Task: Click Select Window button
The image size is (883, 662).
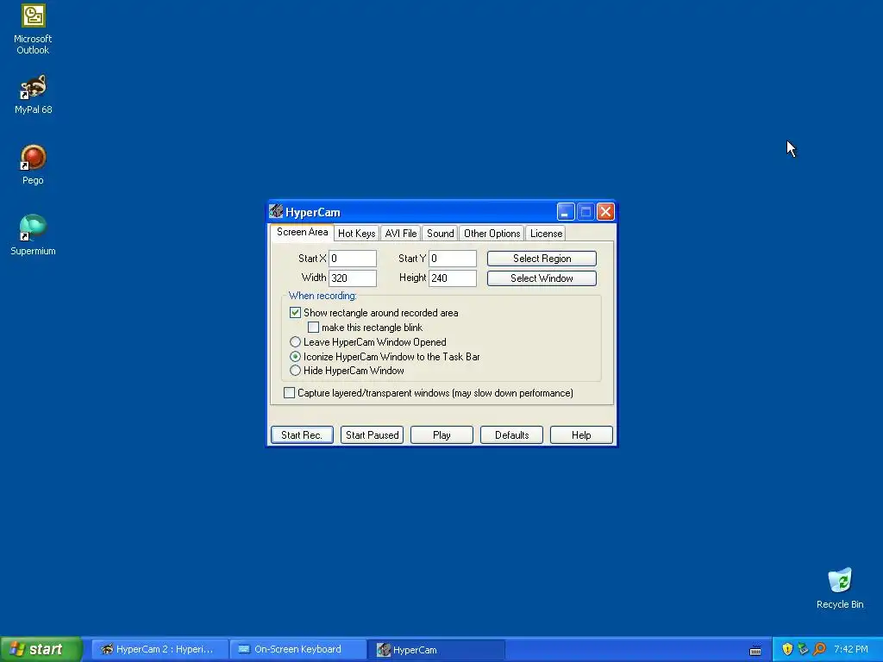Action: [x=542, y=278]
